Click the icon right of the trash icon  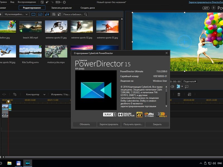189,94
